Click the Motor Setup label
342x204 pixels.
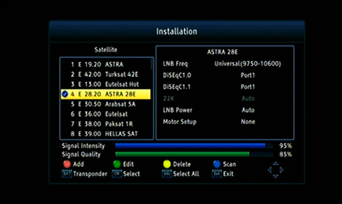point(180,122)
